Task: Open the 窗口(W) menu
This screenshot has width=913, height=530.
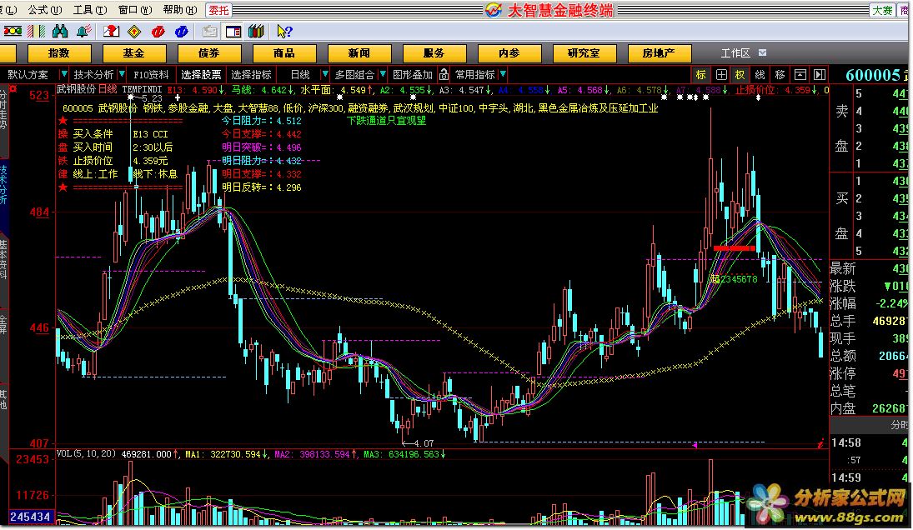Action: click(x=134, y=10)
